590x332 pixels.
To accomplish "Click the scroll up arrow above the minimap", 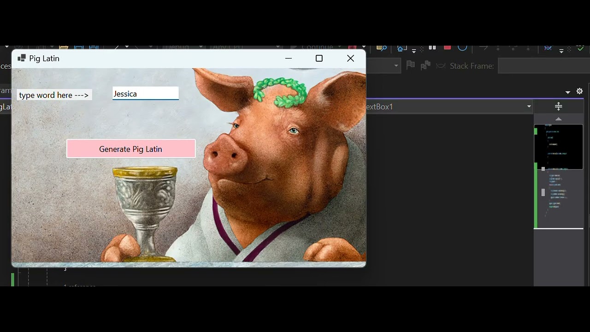I will pos(559,119).
